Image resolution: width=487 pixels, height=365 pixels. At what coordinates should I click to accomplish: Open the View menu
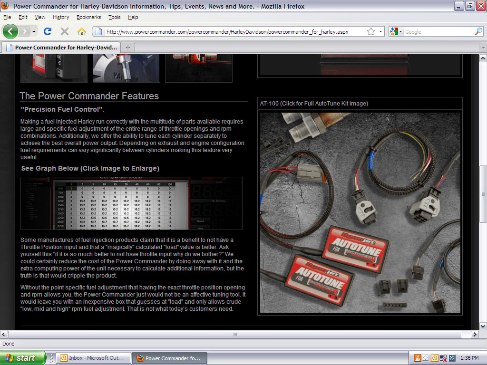click(40, 17)
